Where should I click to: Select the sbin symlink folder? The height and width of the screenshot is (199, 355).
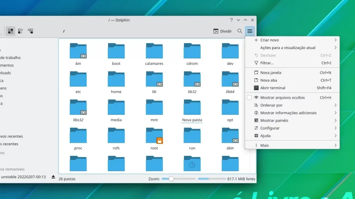[230, 138]
